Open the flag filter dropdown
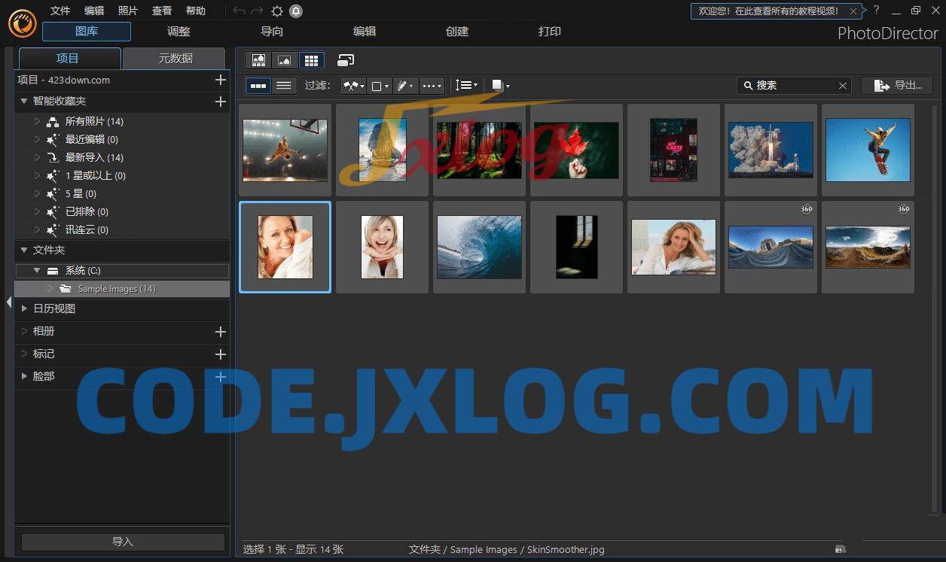The height and width of the screenshot is (562, 946). [x=353, y=86]
